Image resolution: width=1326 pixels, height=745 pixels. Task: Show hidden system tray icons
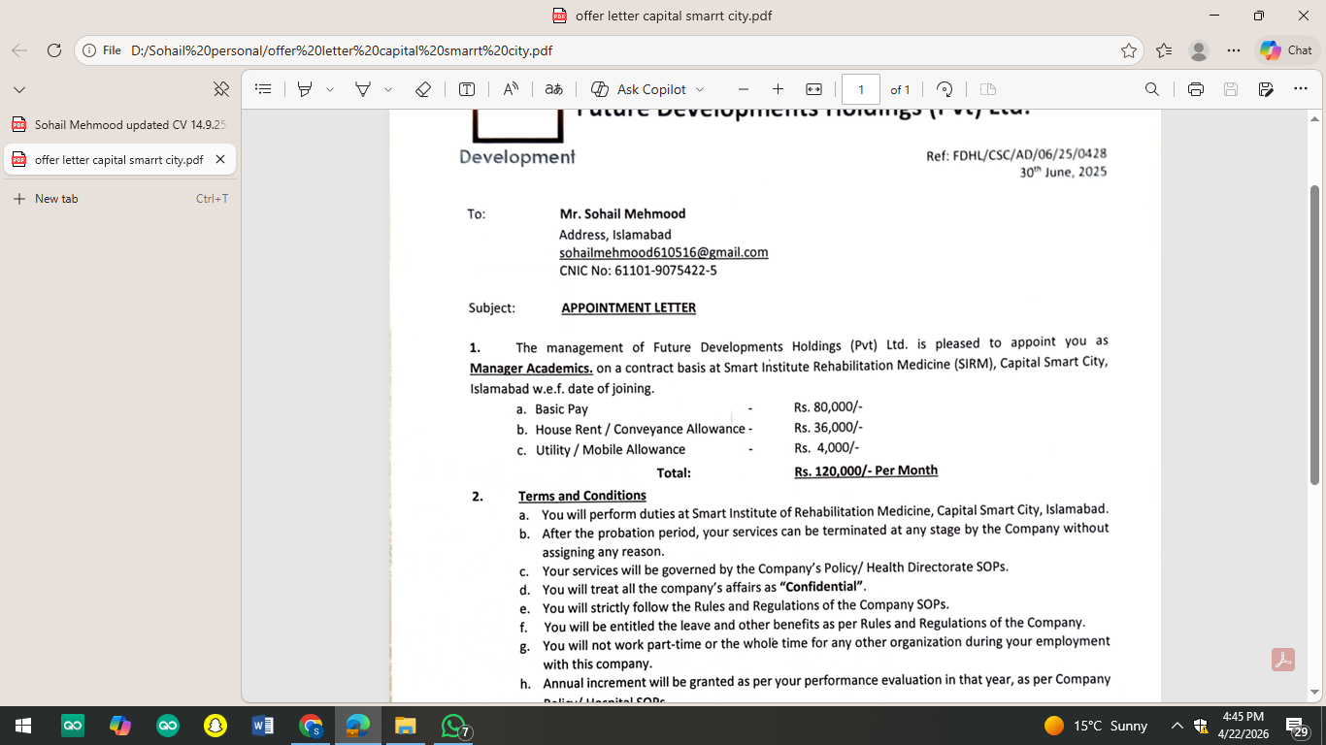tap(1177, 726)
